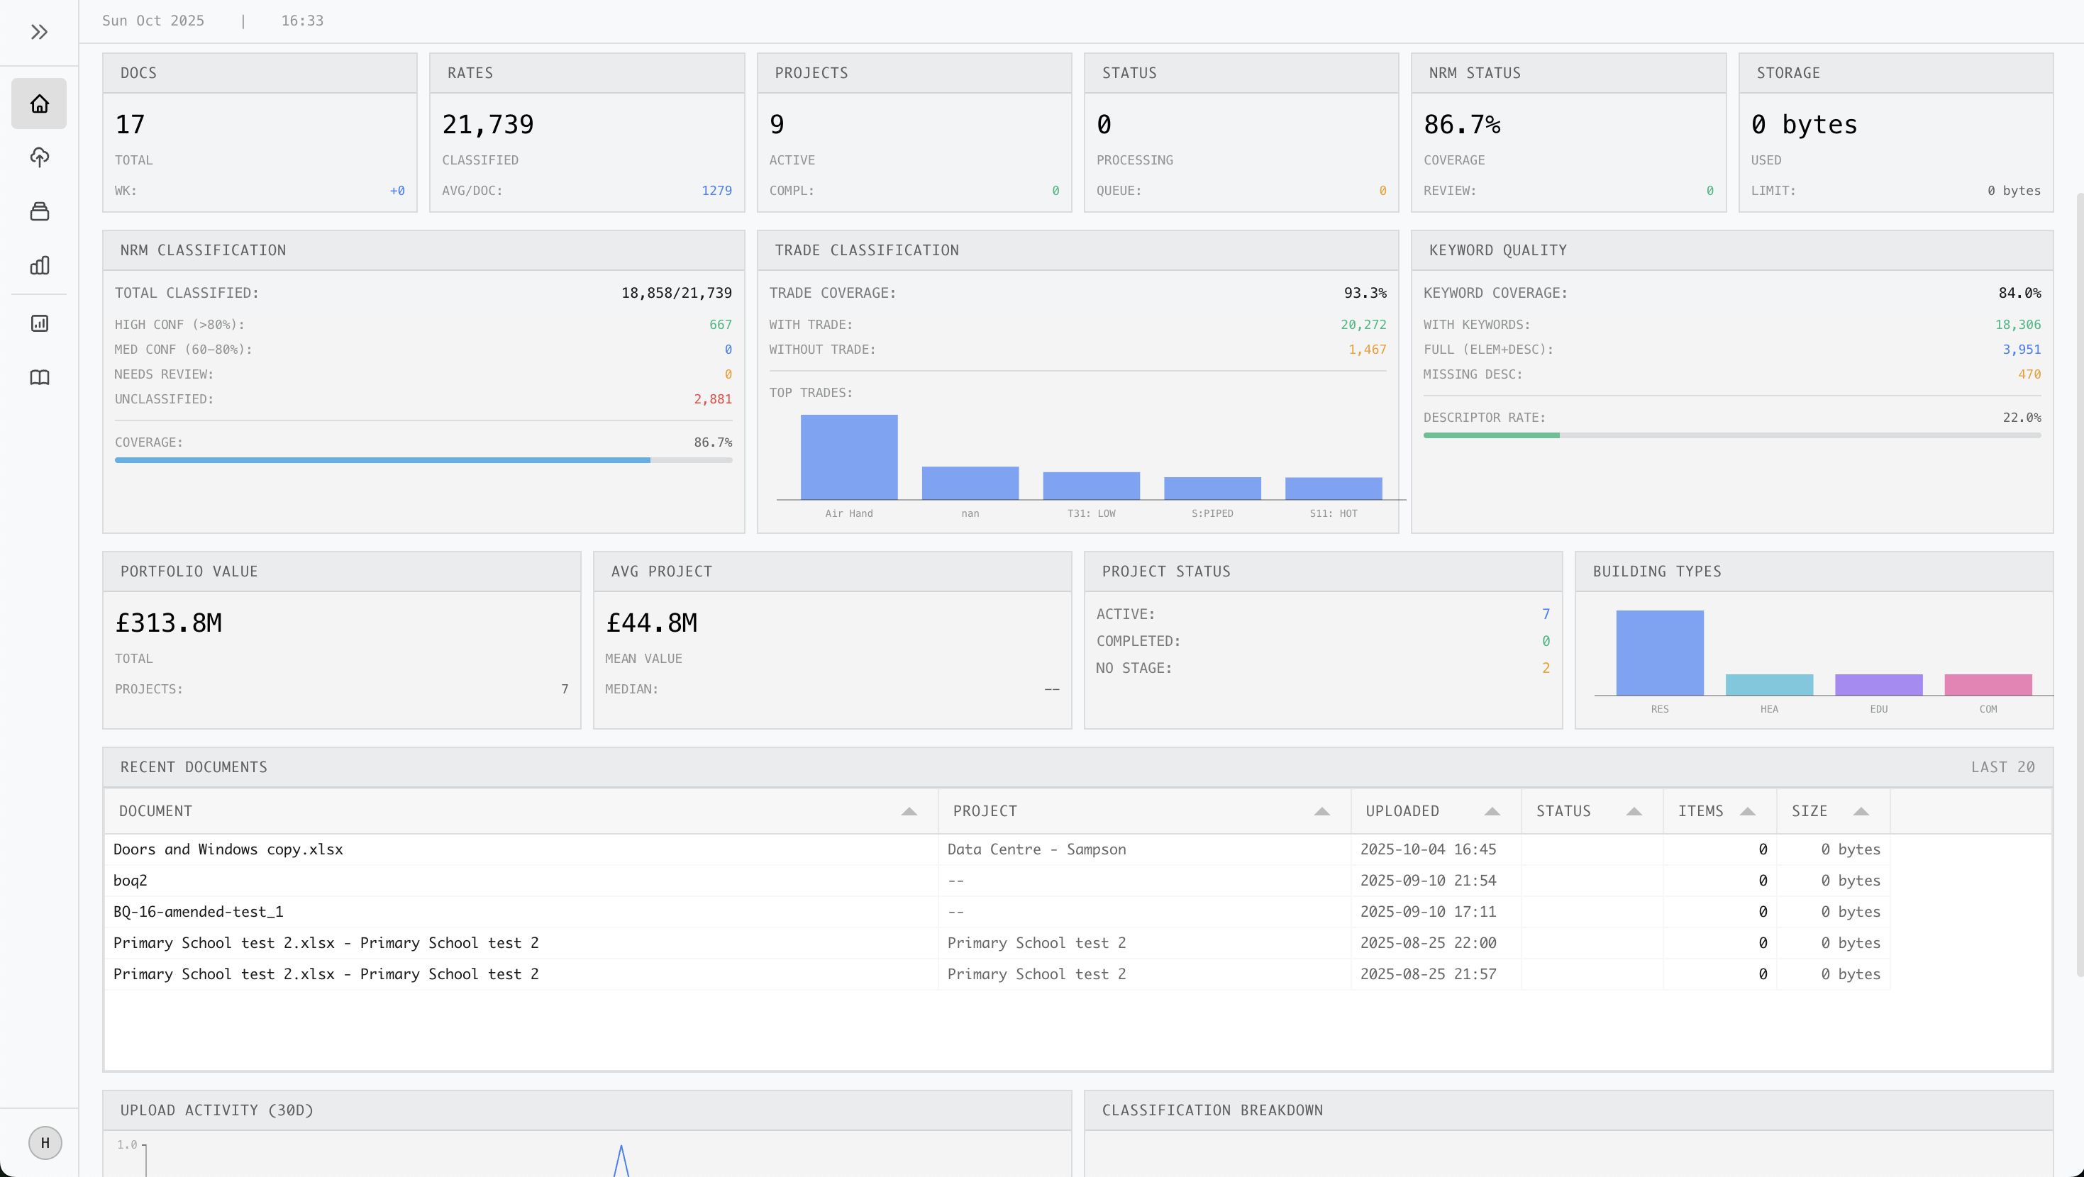Sort table by Document column arrow
Image resolution: width=2084 pixels, height=1177 pixels.
pyautogui.click(x=909, y=811)
